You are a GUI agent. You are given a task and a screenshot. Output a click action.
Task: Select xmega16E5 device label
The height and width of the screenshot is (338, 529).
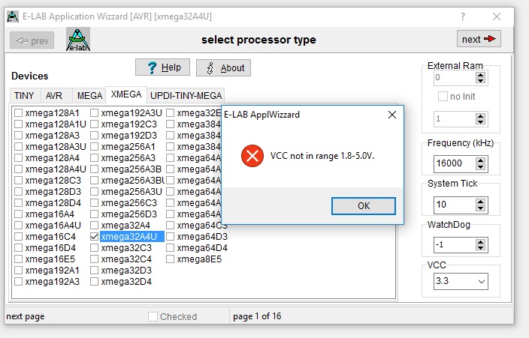pos(50,259)
